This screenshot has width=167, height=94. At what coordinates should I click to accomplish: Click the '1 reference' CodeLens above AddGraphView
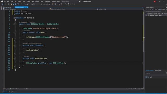[x=26, y=57]
